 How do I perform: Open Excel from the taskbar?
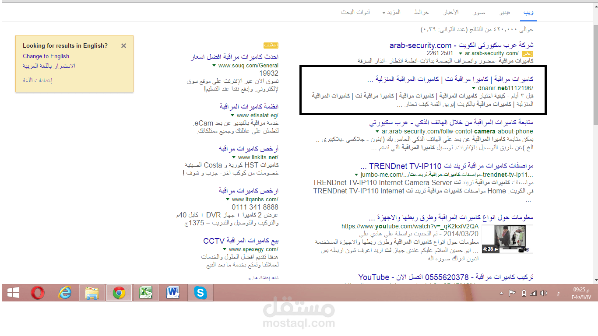[x=146, y=293]
